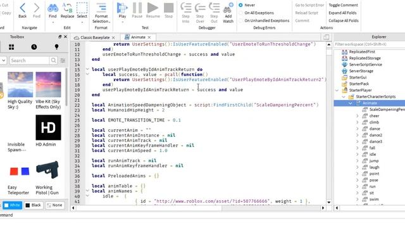Switch to the Animate script tab
The width and height of the screenshot is (405, 228).
(138, 37)
